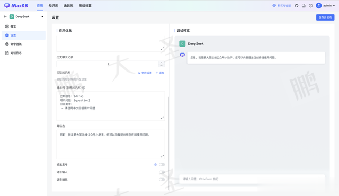Open the admin user dropdown menu
This screenshot has height=196, width=339.
point(325,6)
